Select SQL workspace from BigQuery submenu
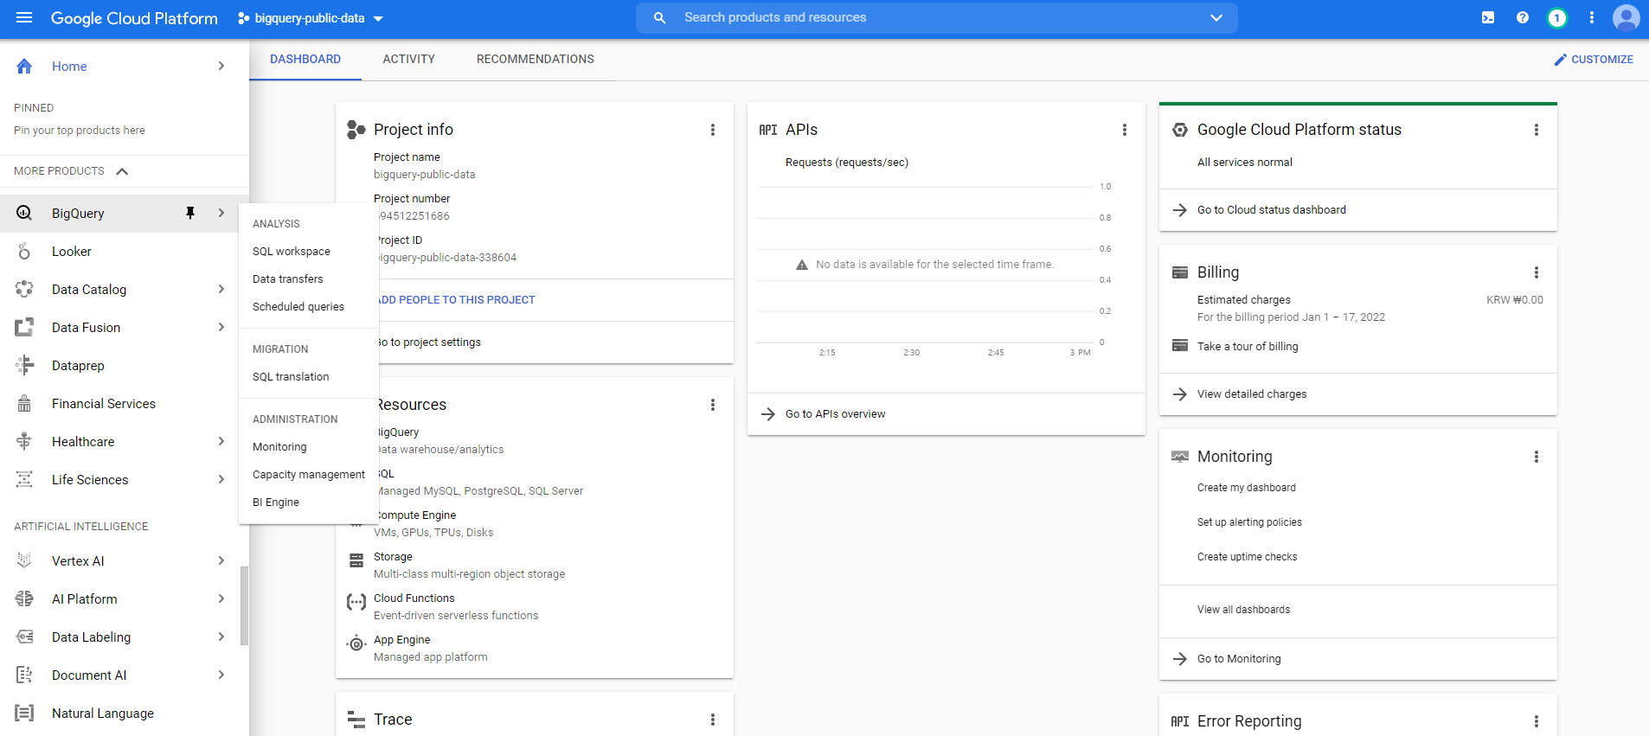This screenshot has height=736, width=1649. click(292, 252)
